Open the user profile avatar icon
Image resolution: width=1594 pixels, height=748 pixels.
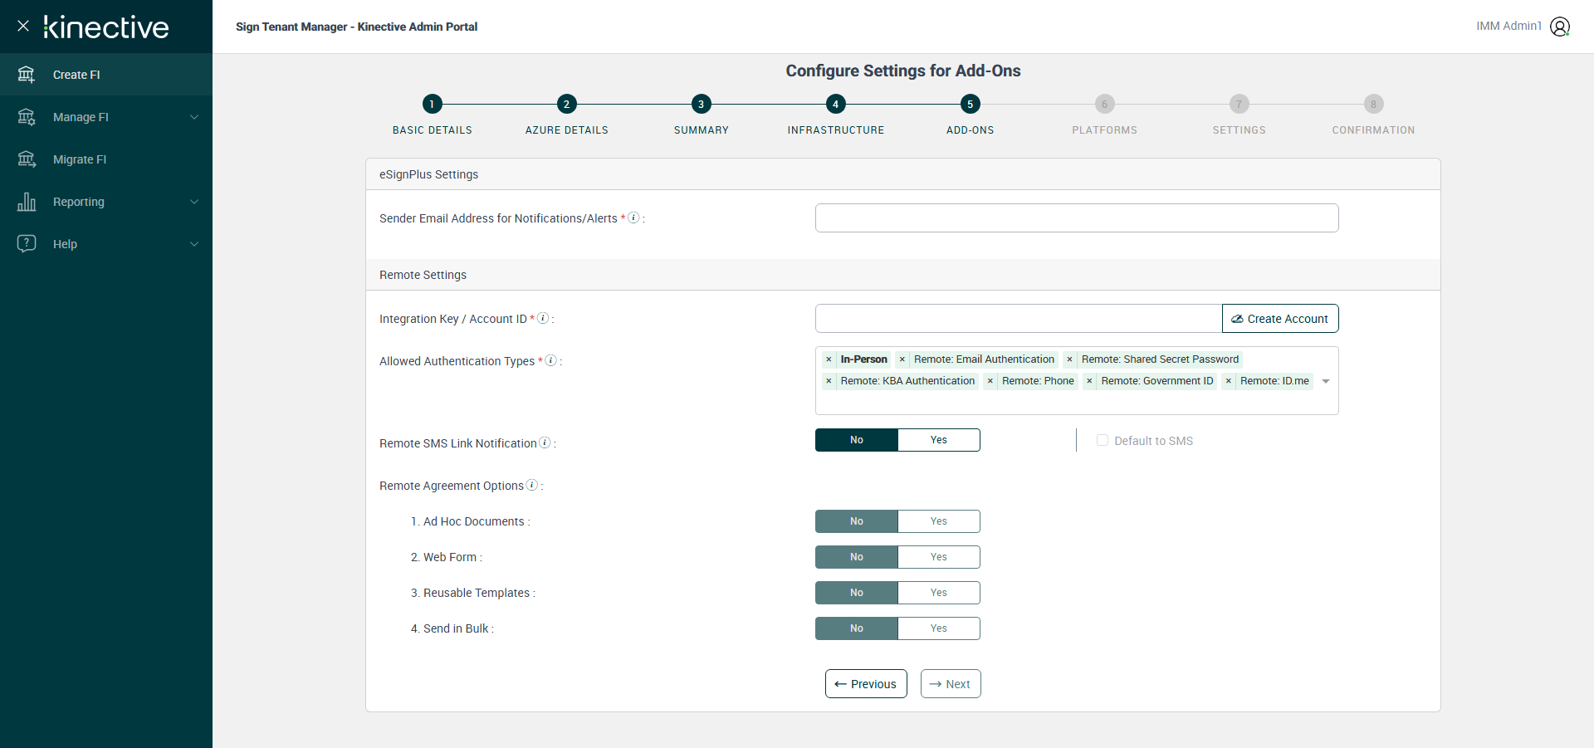(x=1560, y=27)
